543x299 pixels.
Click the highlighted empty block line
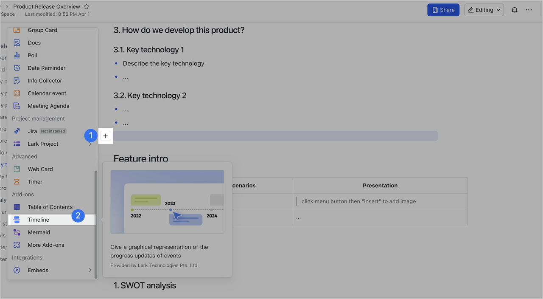point(276,136)
